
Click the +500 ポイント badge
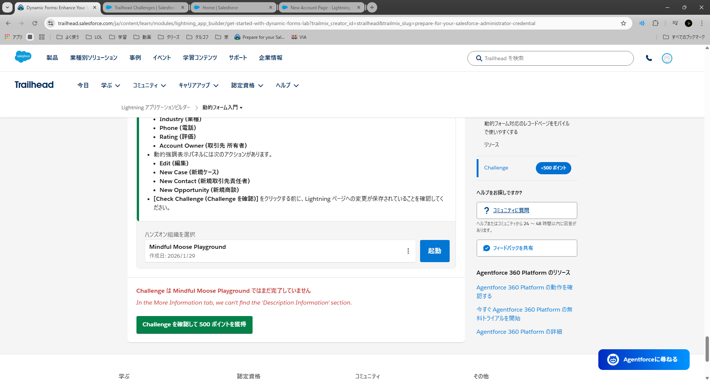point(553,168)
